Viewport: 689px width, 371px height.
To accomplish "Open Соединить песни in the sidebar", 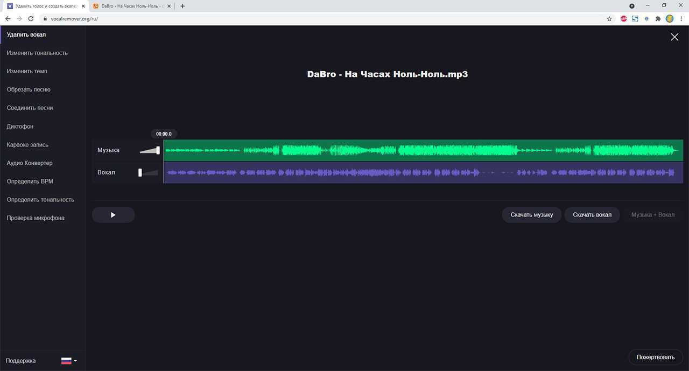I will tap(30, 108).
